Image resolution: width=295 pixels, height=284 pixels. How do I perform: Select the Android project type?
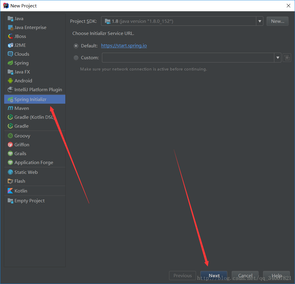tap(35, 81)
